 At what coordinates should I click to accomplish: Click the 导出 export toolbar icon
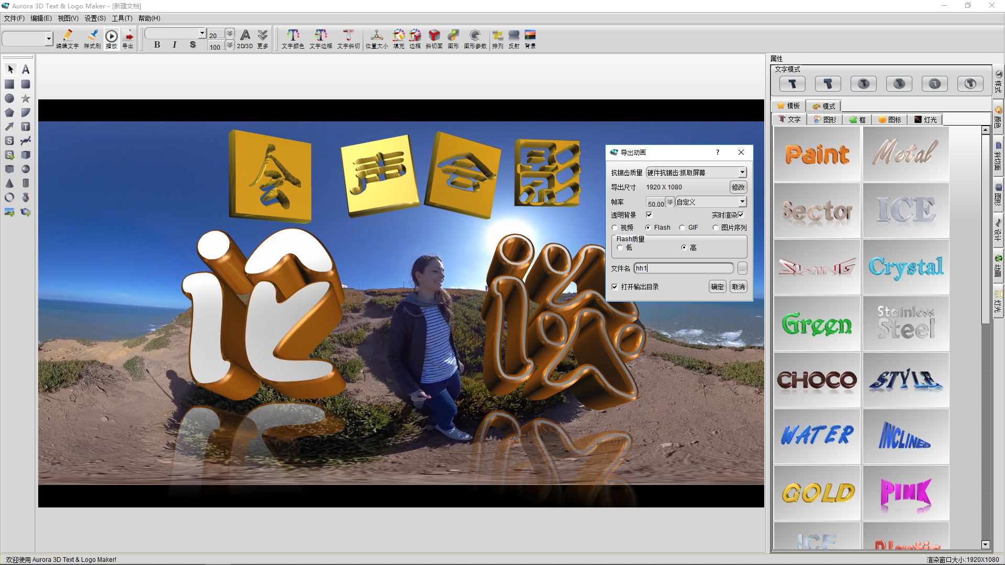click(128, 39)
